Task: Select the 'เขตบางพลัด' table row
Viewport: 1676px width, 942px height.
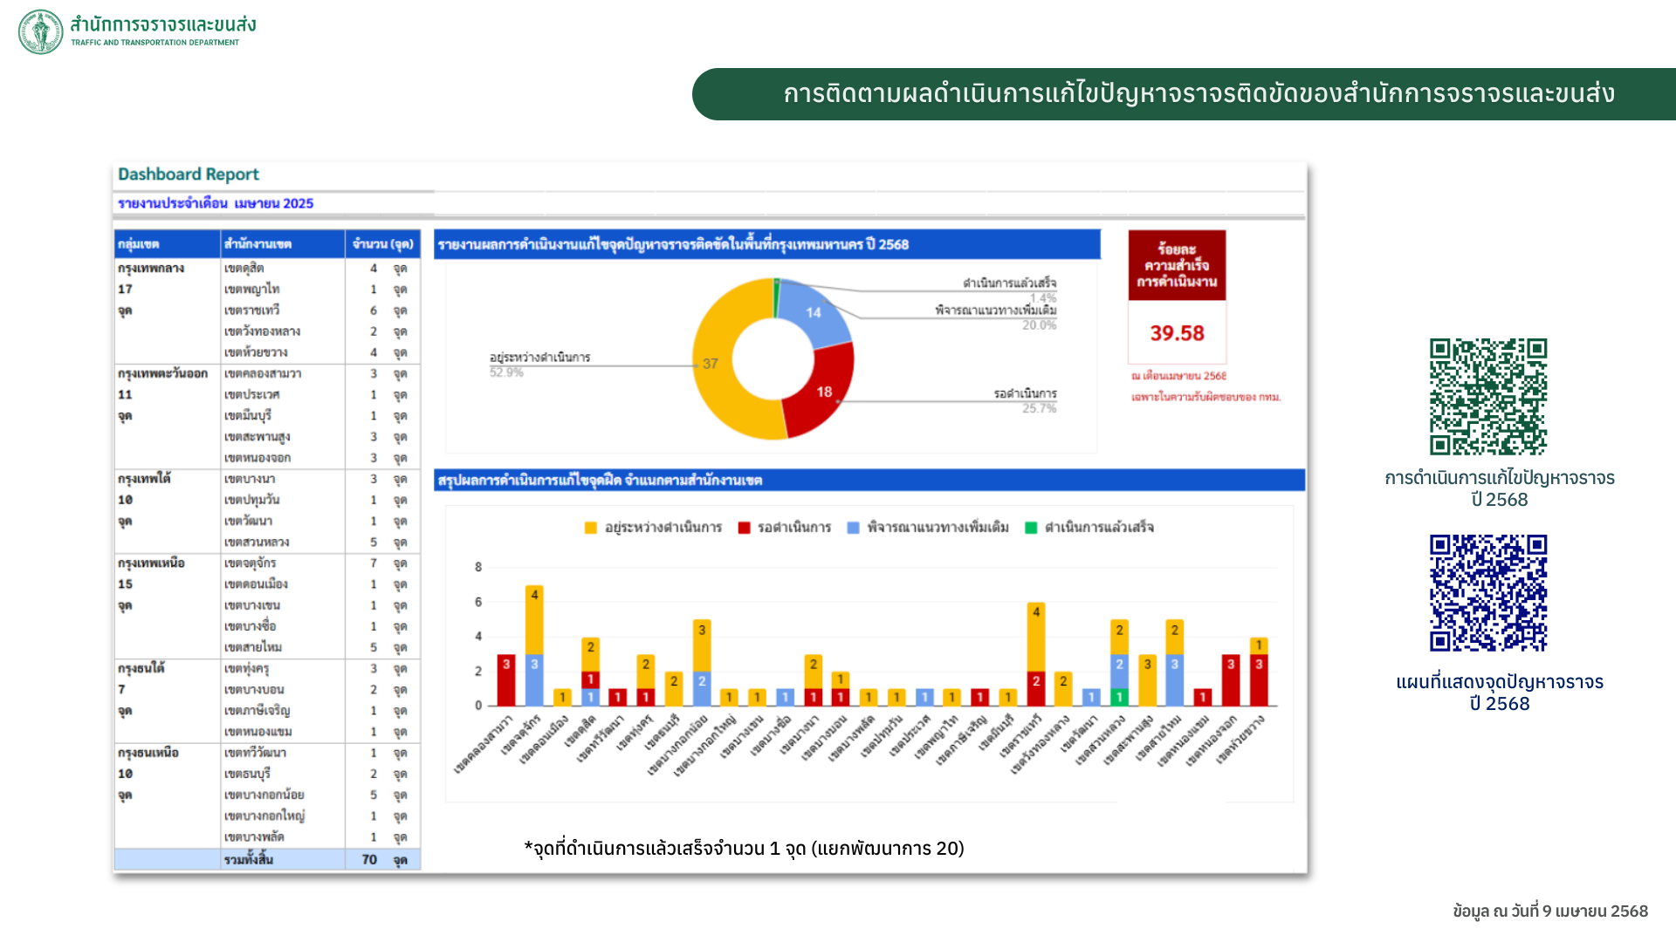Action: click(320, 837)
